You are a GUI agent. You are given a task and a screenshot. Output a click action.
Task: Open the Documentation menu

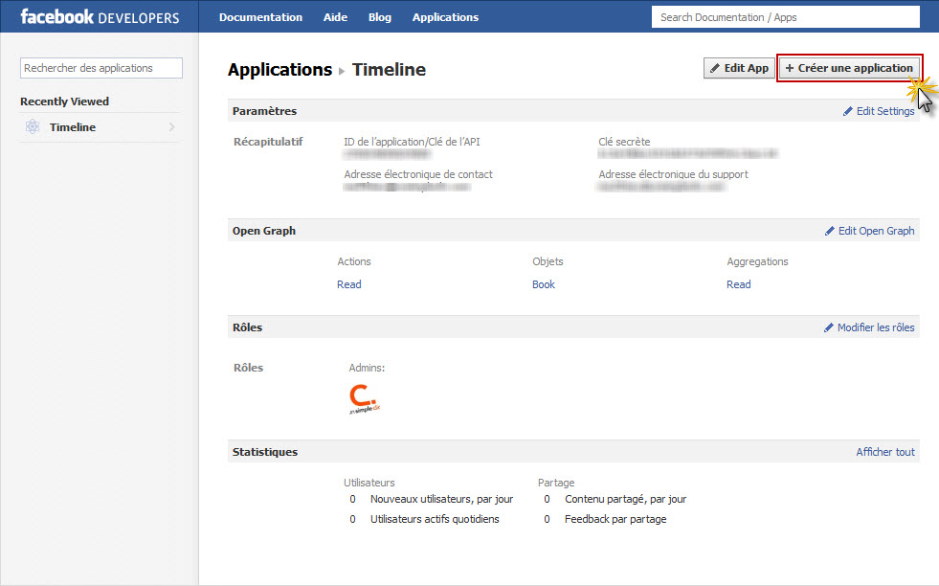[x=260, y=17]
